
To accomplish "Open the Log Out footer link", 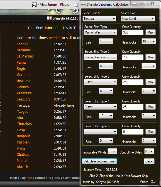I will [x=26, y=178].
